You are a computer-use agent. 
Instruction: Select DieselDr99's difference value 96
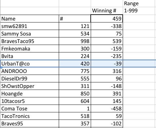[107, 78]
